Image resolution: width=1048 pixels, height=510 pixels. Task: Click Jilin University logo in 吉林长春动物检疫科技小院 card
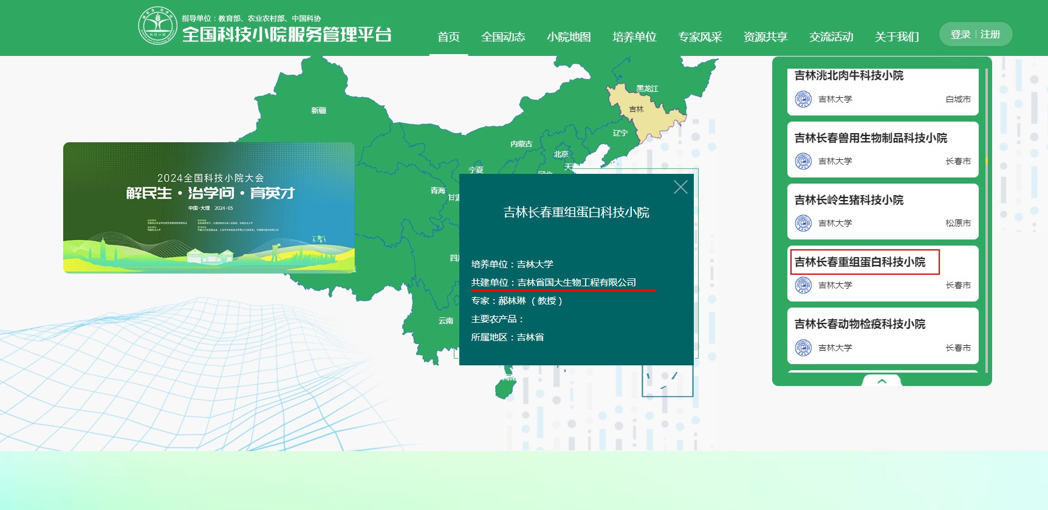[803, 348]
